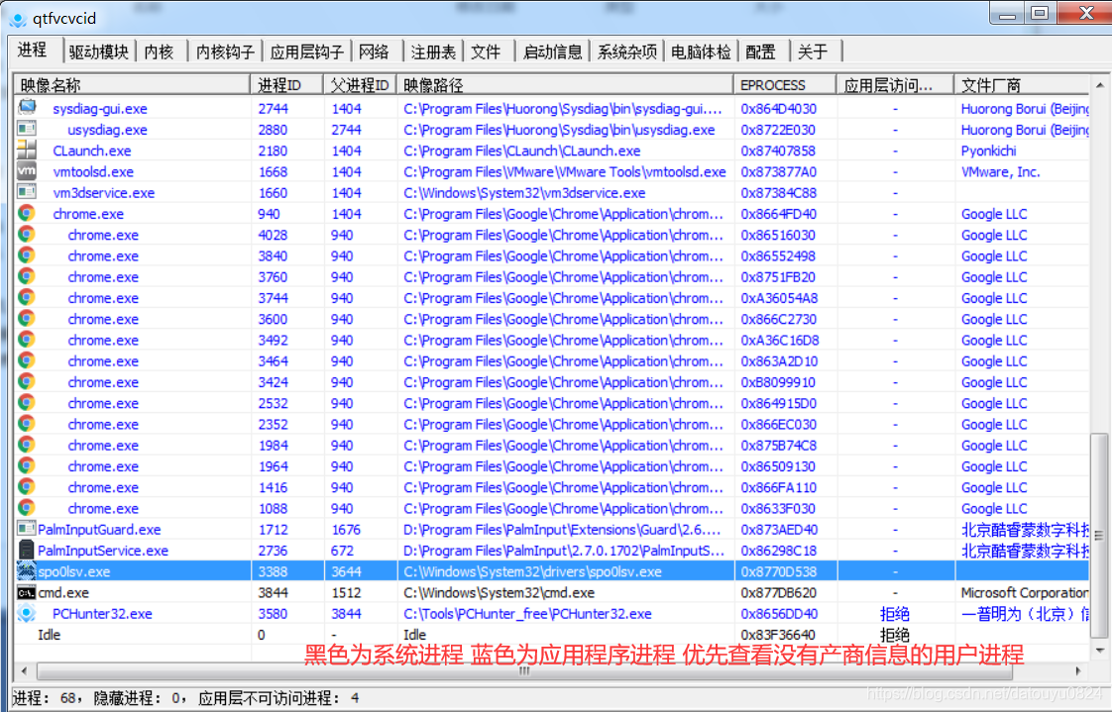The height and width of the screenshot is (712, 1112).
Task: Open the 内核 tab
Action: pos(159,51)
